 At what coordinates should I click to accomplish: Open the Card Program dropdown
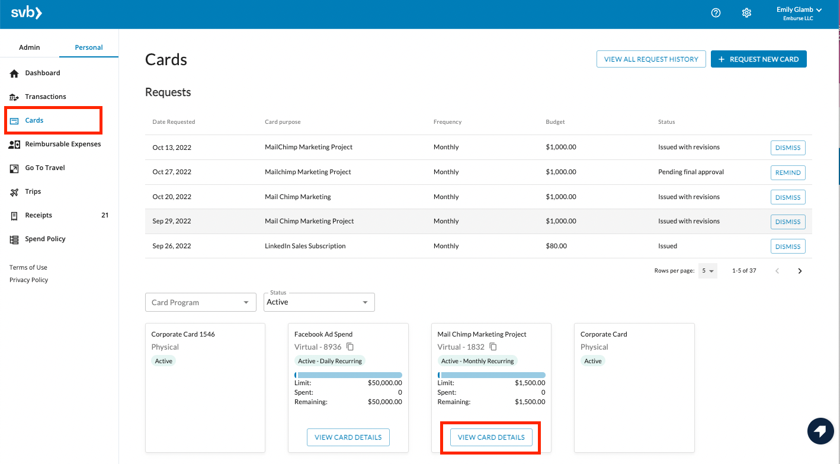pos(201,302)
